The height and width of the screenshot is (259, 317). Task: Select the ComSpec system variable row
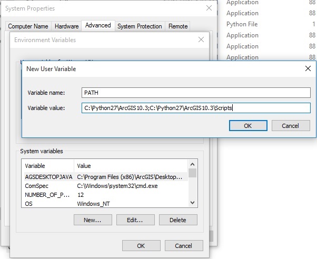pos(106,186)
